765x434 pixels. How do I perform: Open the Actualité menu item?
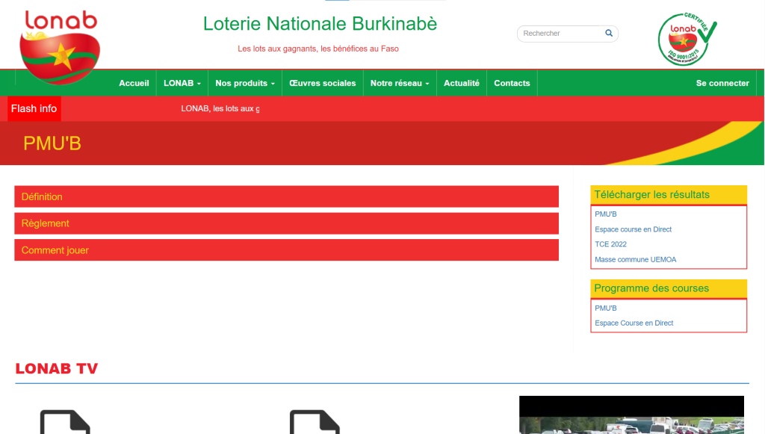[462, 83]
